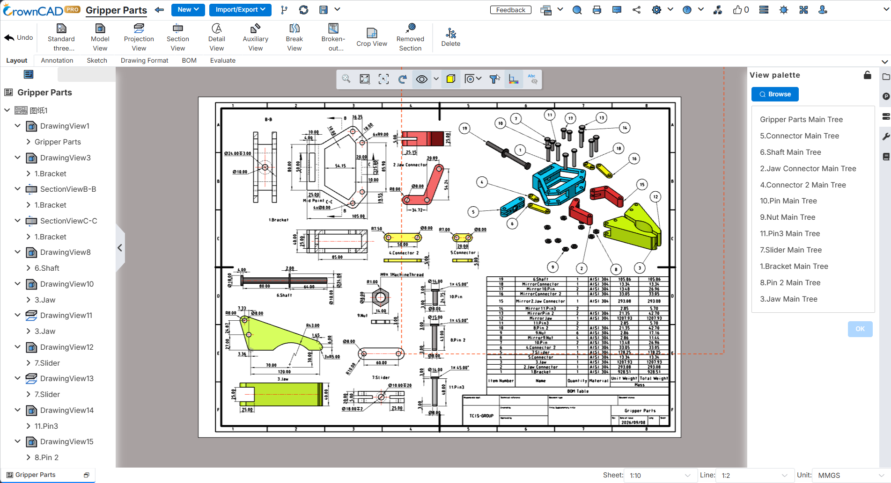891x483 pixels.
Task: Click the magnifier pan-zoom icon in the canvas toolbar
Action: click(346, 79)
